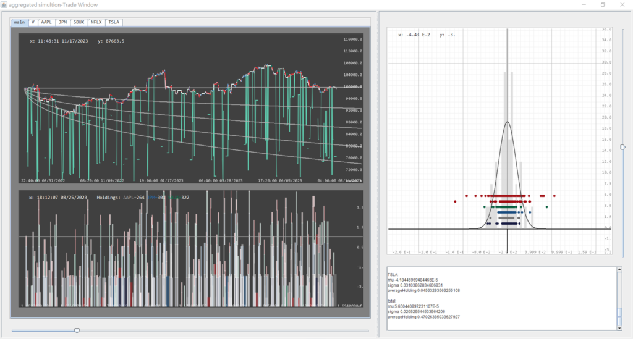Maximize the Trade Window
The image size is (633, 339).
pyautogui.click(x=603, y=5)
